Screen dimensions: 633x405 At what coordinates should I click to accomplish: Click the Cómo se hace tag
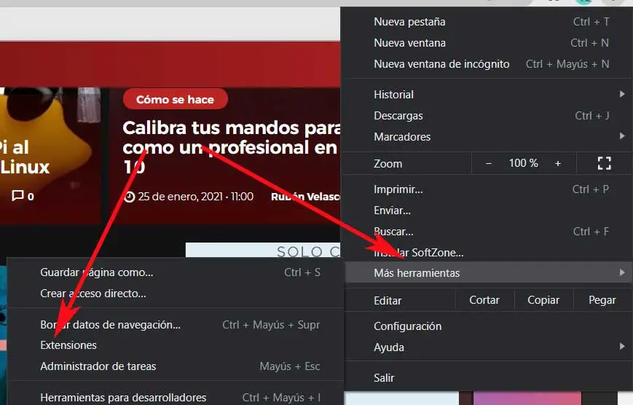[x=176, y=99]
